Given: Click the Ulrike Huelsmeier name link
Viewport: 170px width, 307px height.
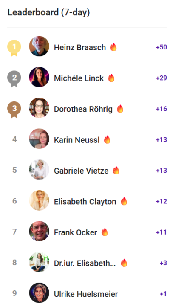Looking at the screenshot, I should 86,294.
